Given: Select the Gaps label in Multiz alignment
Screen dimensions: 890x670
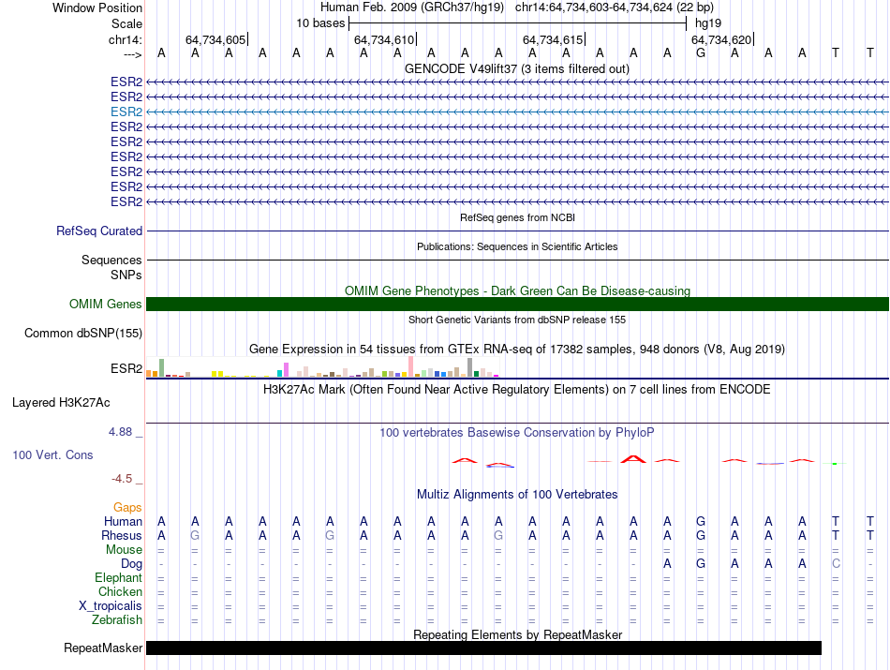Looking at the screenshot, I should [x=127, y=507].
